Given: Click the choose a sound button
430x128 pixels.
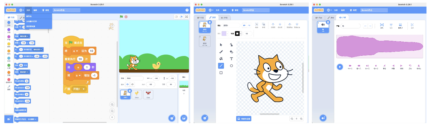Looking at the screenshot, I should click(x=323, y=118).
